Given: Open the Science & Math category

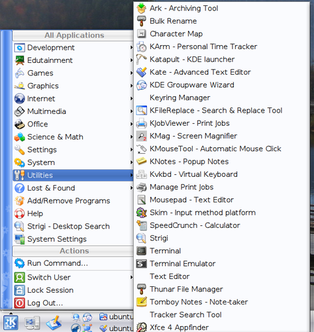Looking at the screenshot, I should point(73,137).
